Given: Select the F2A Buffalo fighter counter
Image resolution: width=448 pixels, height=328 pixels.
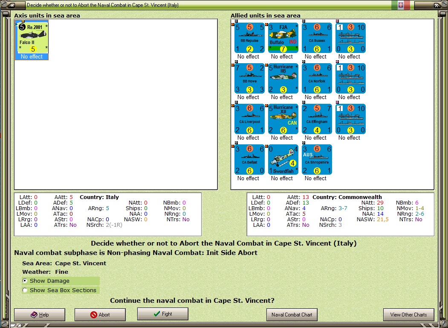Looking at the screenshot, I should point(283,38).
